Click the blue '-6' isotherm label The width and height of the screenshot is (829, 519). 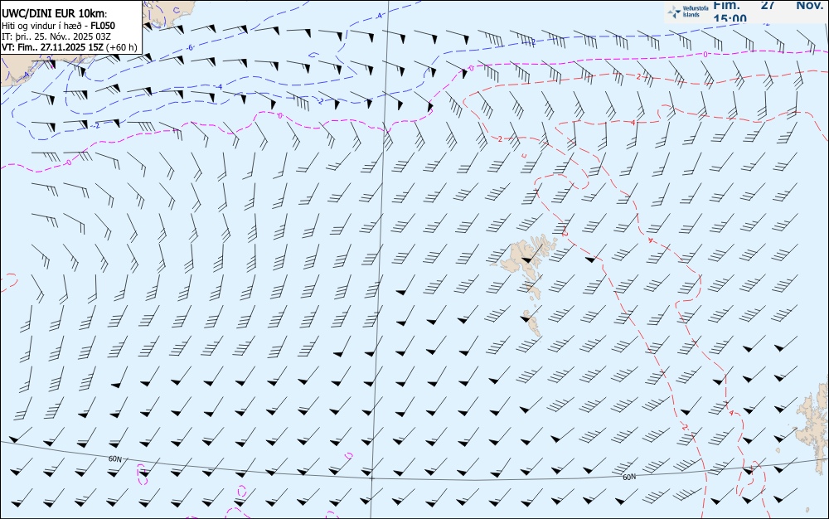(190, 48)
